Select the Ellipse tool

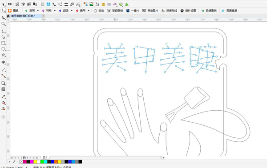[3, 49]
